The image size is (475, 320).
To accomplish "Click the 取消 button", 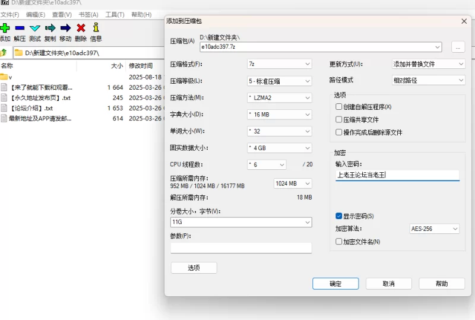I will coord(389,284).
